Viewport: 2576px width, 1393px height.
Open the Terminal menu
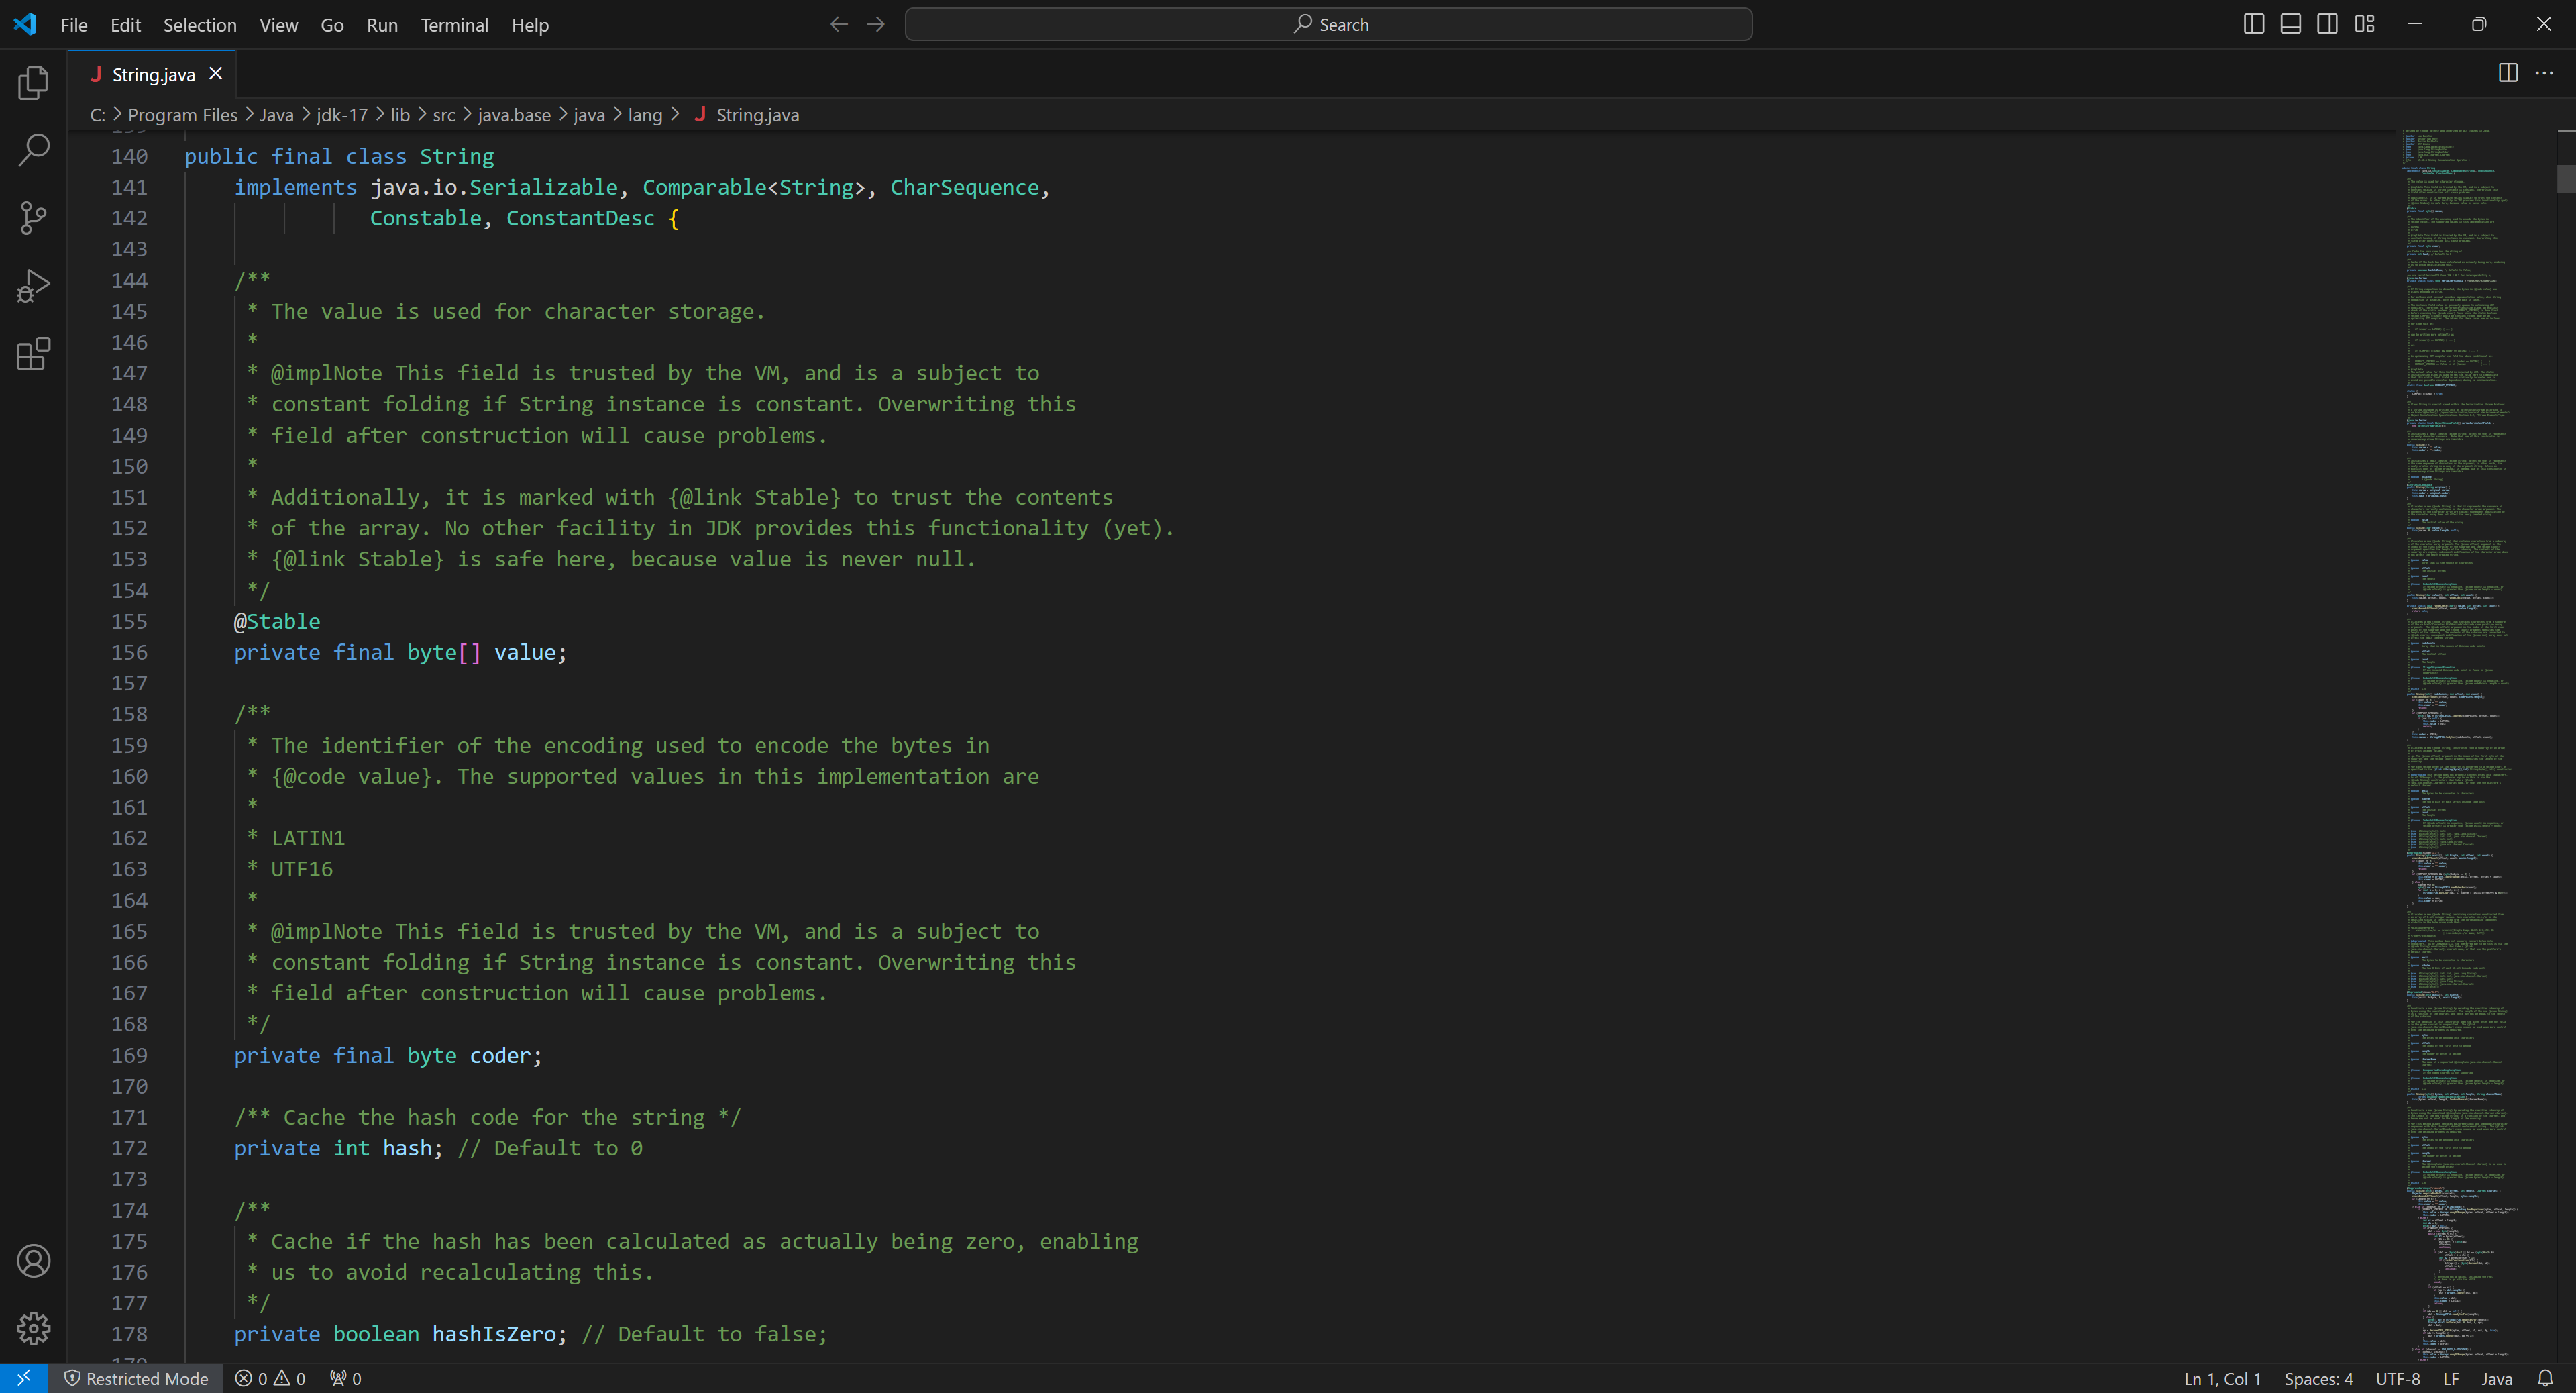[454, 25]
